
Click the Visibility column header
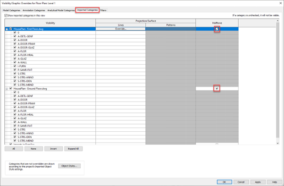50,23
